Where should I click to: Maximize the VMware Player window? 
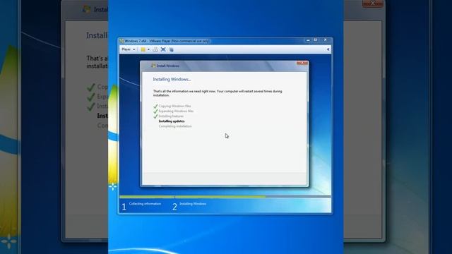click(316, 40)
